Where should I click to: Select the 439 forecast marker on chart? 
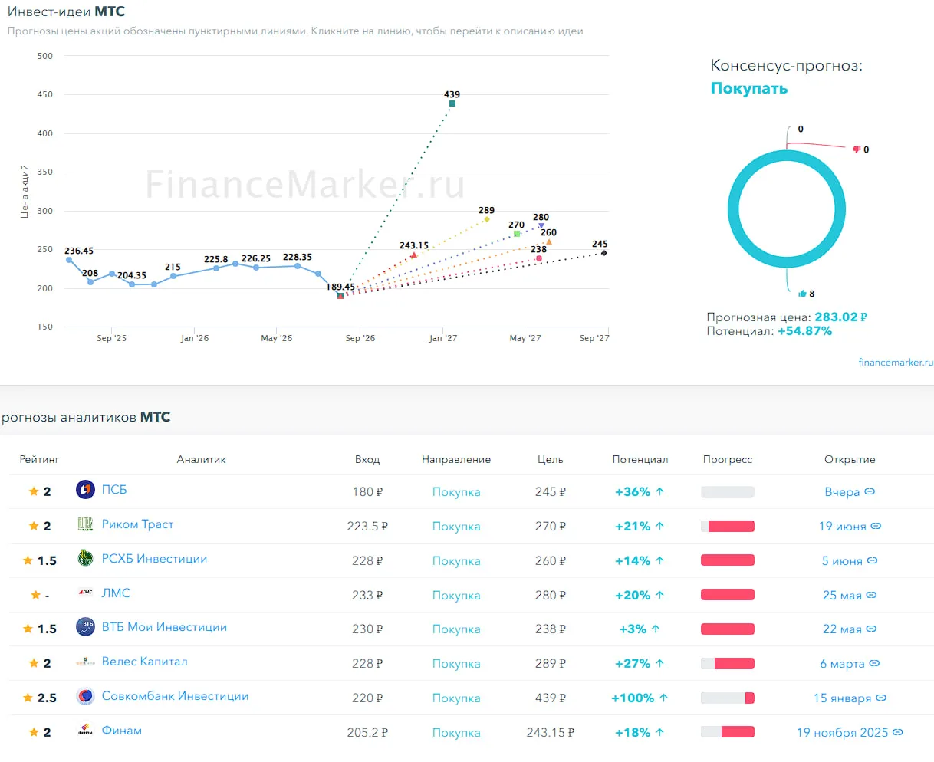(452, 103)
